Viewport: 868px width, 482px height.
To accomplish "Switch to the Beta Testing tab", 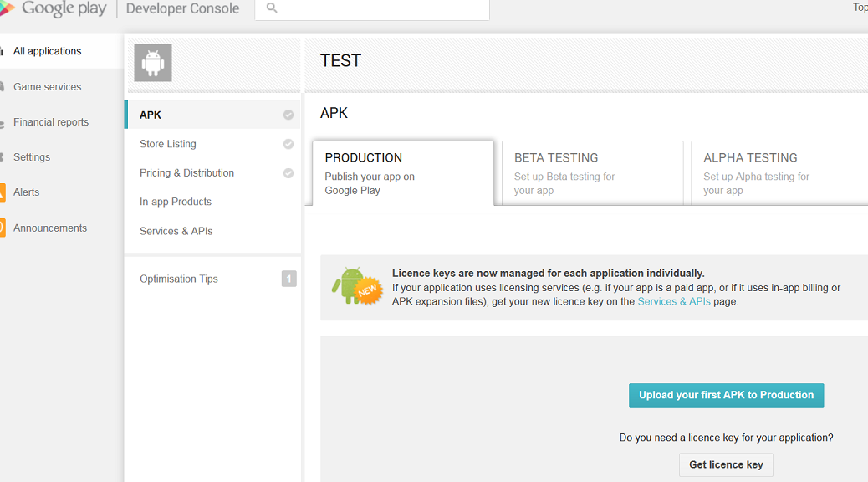I will pos(592,173).
